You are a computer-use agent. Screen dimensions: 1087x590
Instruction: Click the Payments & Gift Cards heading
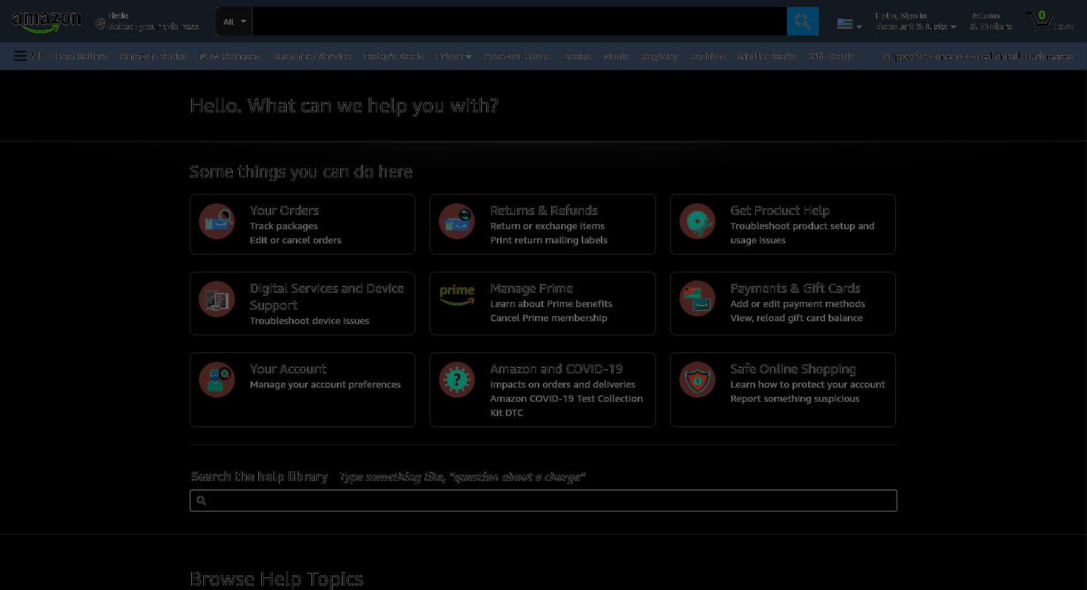[795, 288]
